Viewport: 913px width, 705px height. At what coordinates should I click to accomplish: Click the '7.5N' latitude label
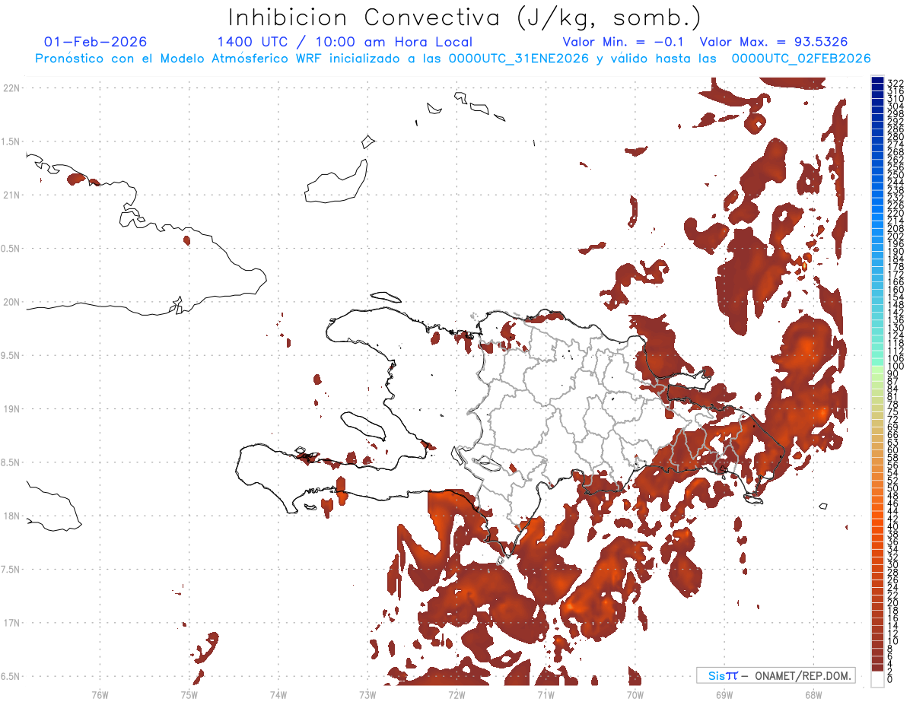click(x=11, y=570)
